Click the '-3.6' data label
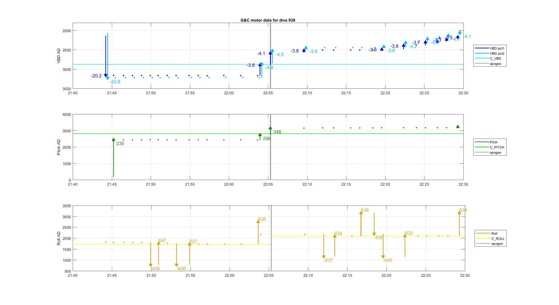This screenshot has height=305, width=559. 391,51
